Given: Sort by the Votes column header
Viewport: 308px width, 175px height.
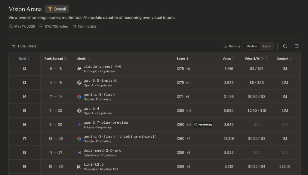Looking at the screenshot, I should pyautogui.click(x=229, y=59).
